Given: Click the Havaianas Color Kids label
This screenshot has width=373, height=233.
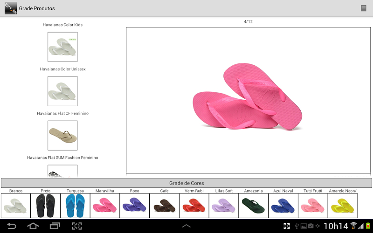Looking at the screenshot, I should (x=62, y=25).
